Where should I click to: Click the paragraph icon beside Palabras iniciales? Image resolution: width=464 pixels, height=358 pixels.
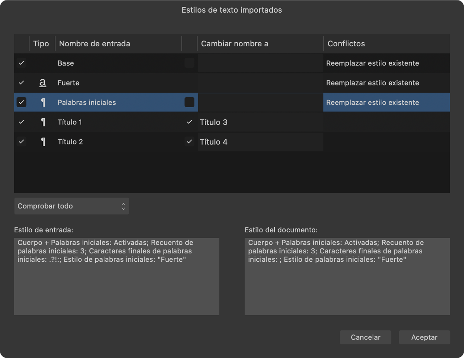(x=43, y=102)
